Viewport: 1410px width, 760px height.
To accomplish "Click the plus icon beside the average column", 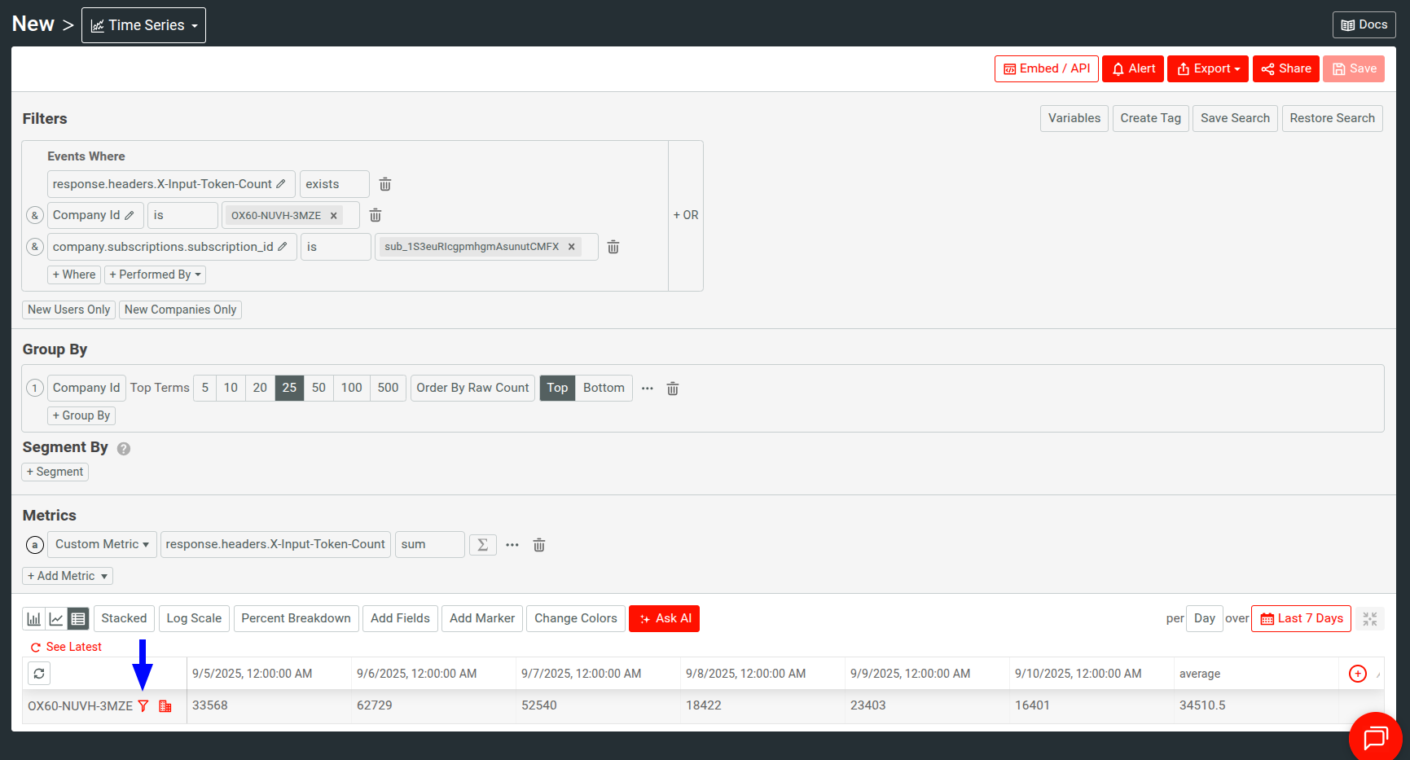I will [1357, 674].
